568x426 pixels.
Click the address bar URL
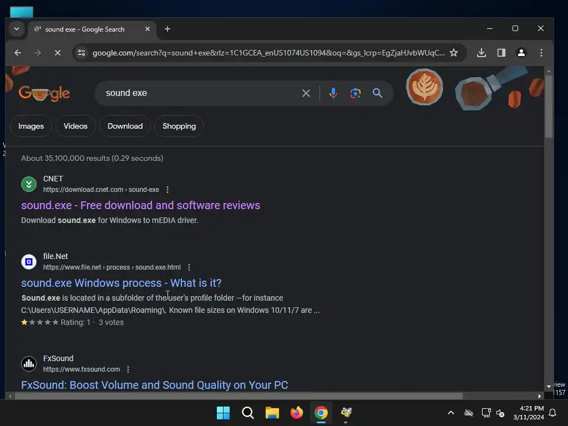[268, 53]
